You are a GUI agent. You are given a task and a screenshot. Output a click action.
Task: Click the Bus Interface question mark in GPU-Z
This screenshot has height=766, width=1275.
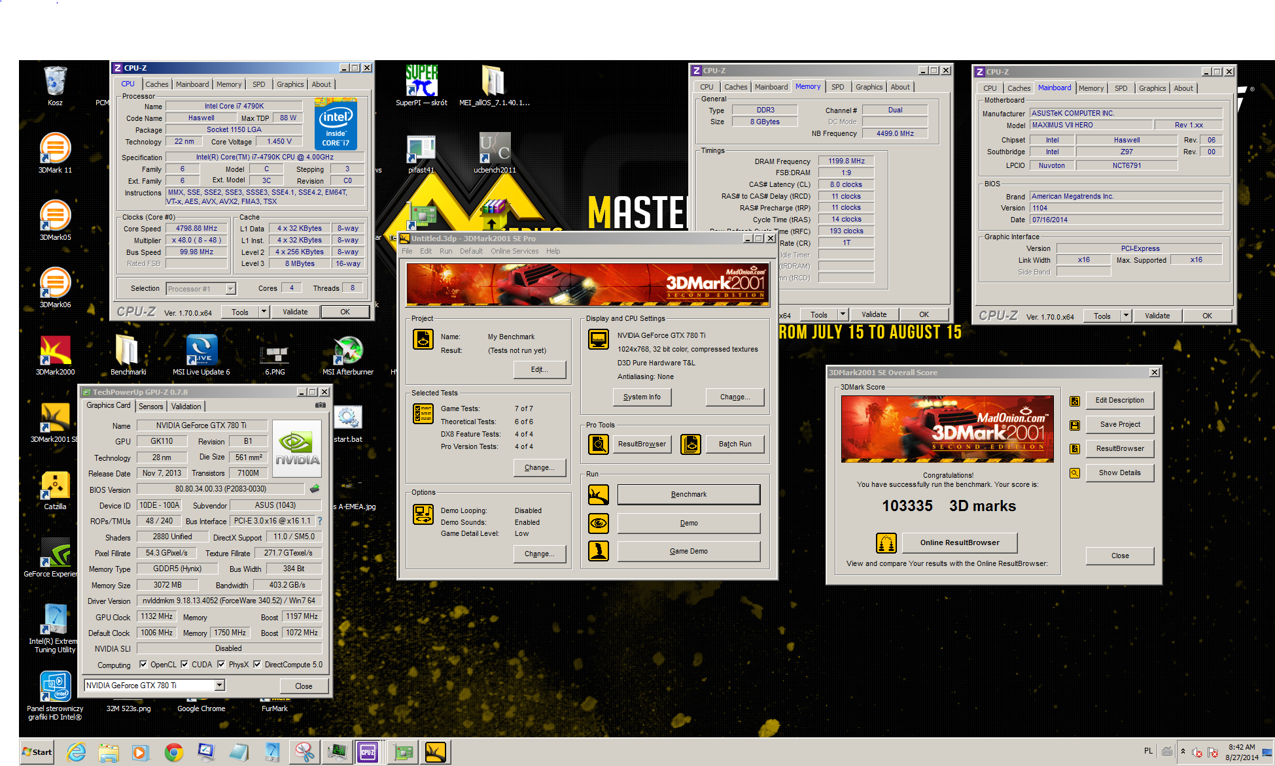click(320, 521)
